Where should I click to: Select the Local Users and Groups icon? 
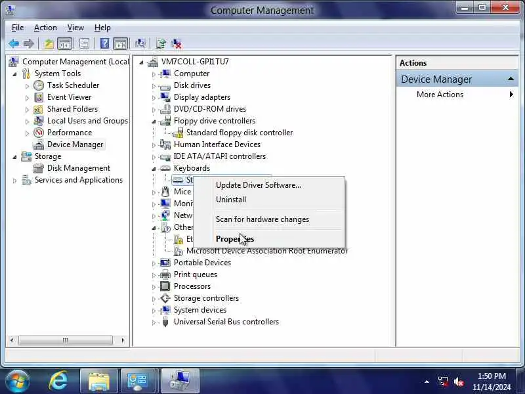(x=39, y=121)
